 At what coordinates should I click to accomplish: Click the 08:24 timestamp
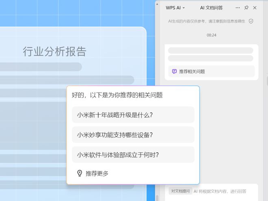click(212, 35)
